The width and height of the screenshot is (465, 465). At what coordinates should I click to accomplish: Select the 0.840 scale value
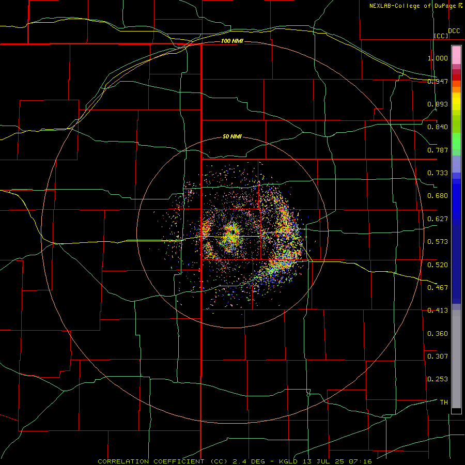coord(438,127)
